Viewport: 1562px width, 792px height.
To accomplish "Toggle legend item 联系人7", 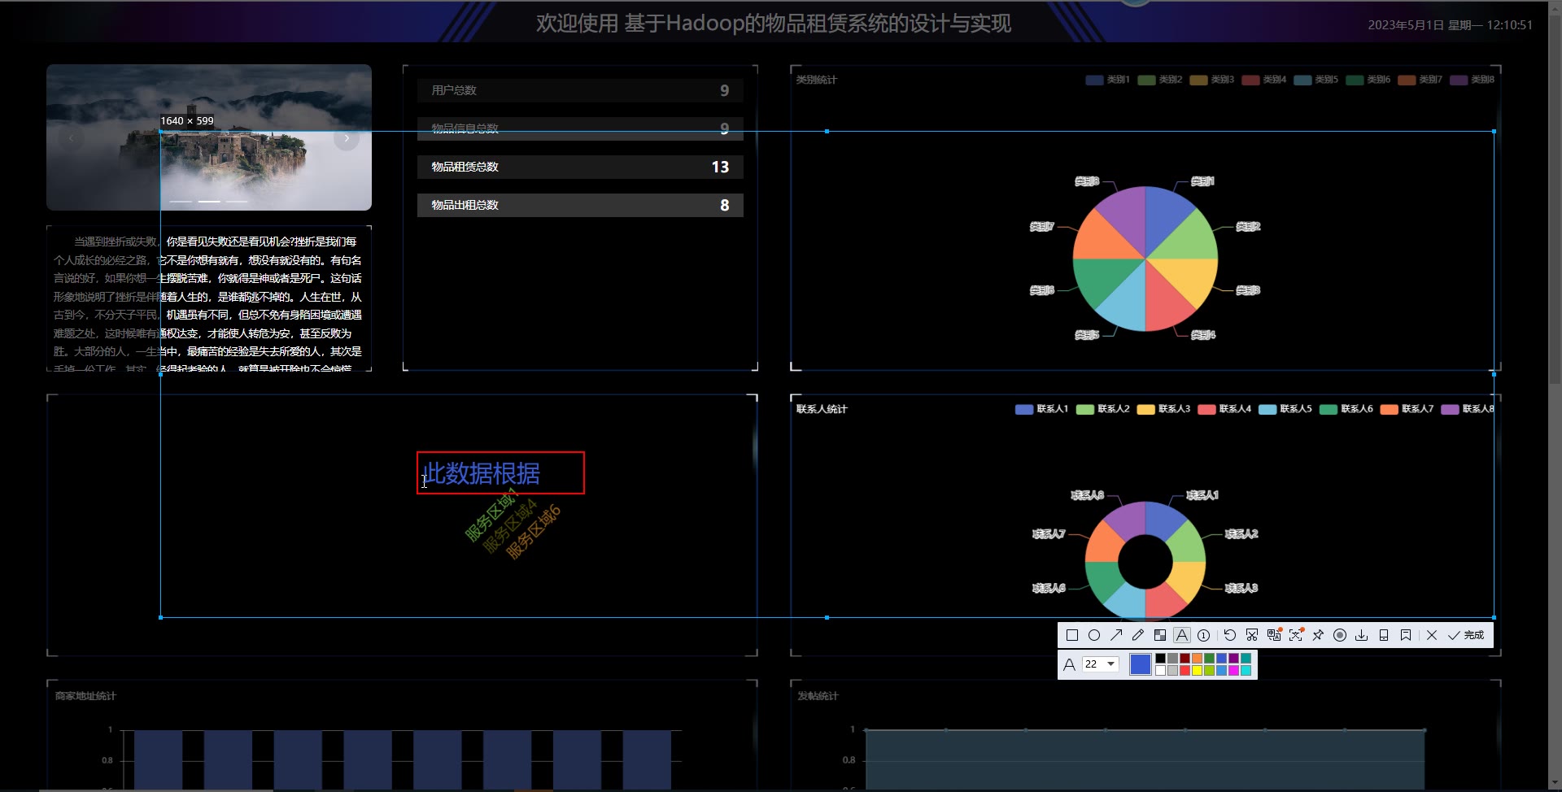I will (1407, 409).
